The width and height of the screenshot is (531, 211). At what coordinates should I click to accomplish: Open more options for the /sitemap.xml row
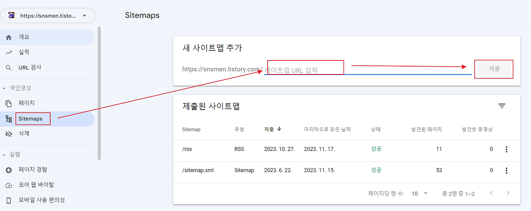tap(506, 170)
